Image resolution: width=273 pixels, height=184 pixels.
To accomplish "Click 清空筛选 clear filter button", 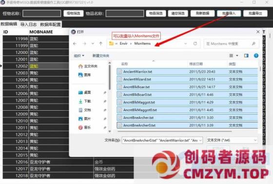I will (x=178, y=14).
